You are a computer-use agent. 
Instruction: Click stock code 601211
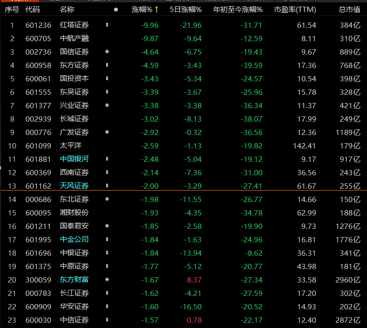[x=38, y=226]
